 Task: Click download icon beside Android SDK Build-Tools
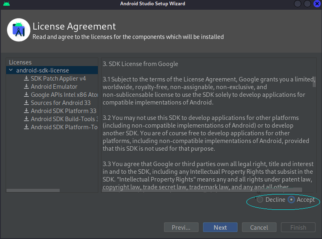pyautogui.click(x=26, y=119)
